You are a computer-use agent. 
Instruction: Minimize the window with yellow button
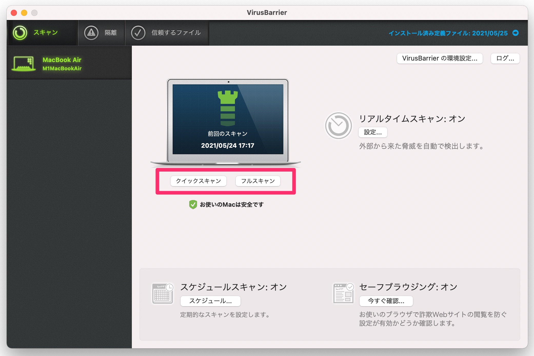[24, 13]
